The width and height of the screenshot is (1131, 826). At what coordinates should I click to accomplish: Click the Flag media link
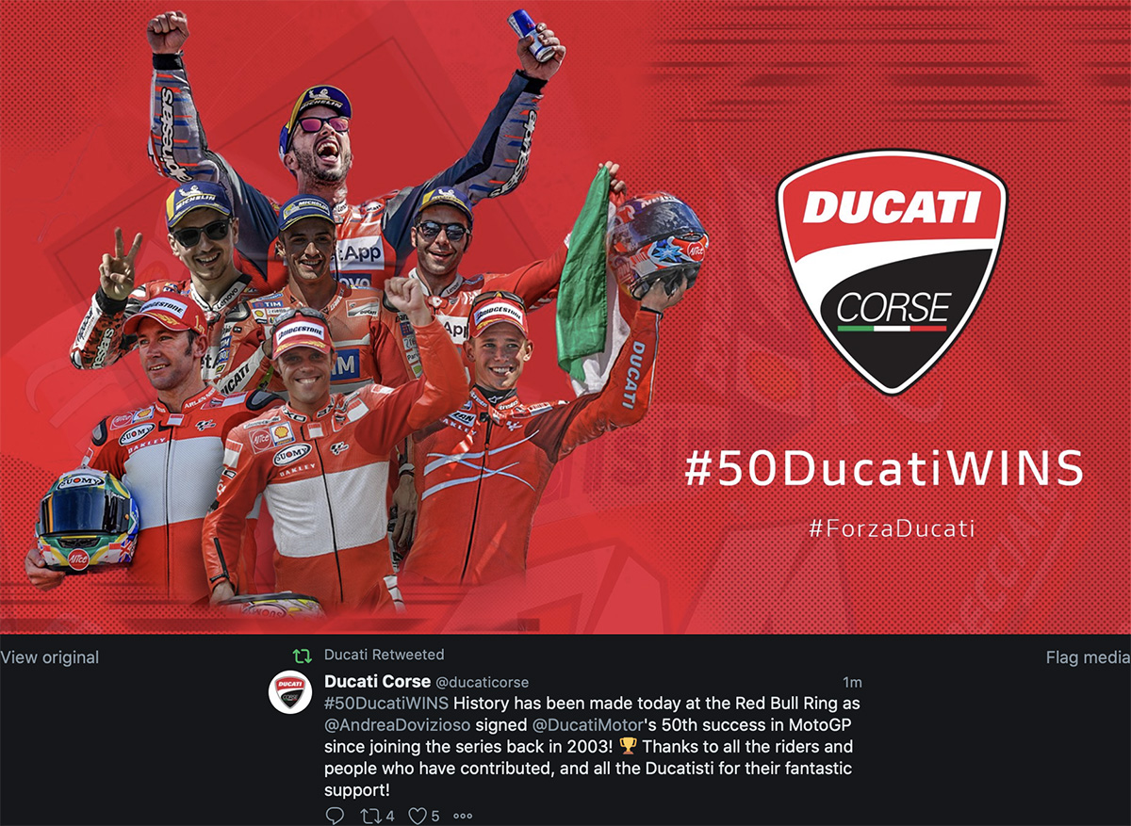(x=1088, y=657)
